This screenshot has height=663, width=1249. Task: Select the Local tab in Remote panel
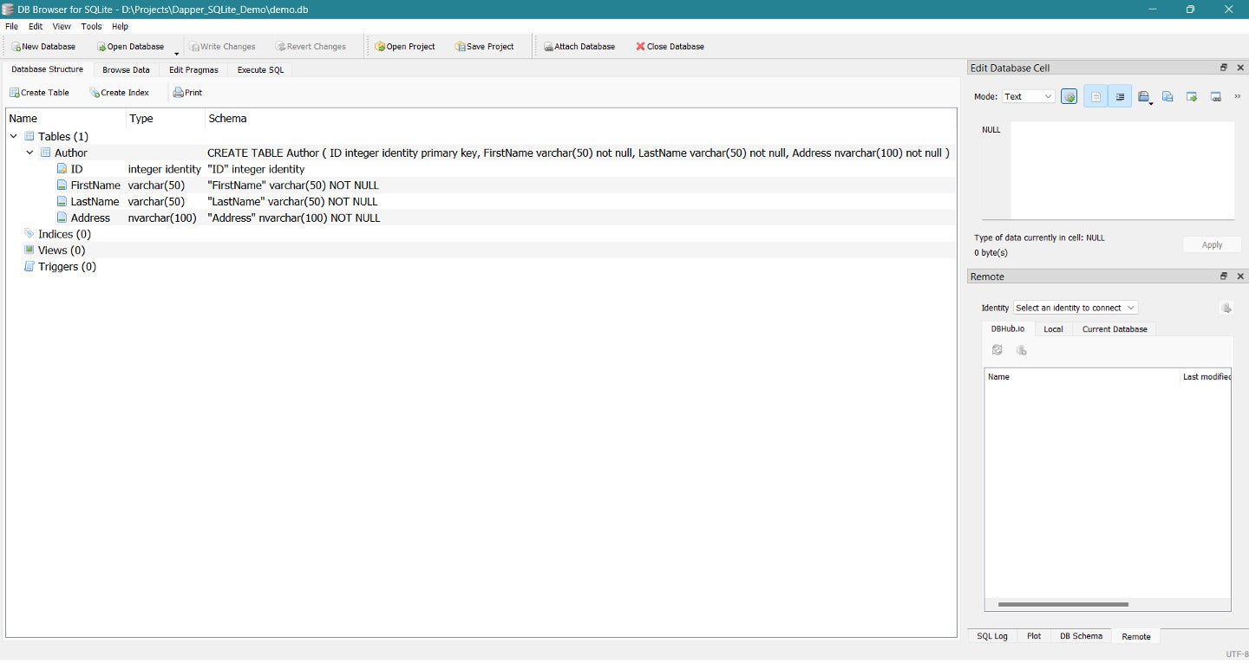(x=1053, y=329)
